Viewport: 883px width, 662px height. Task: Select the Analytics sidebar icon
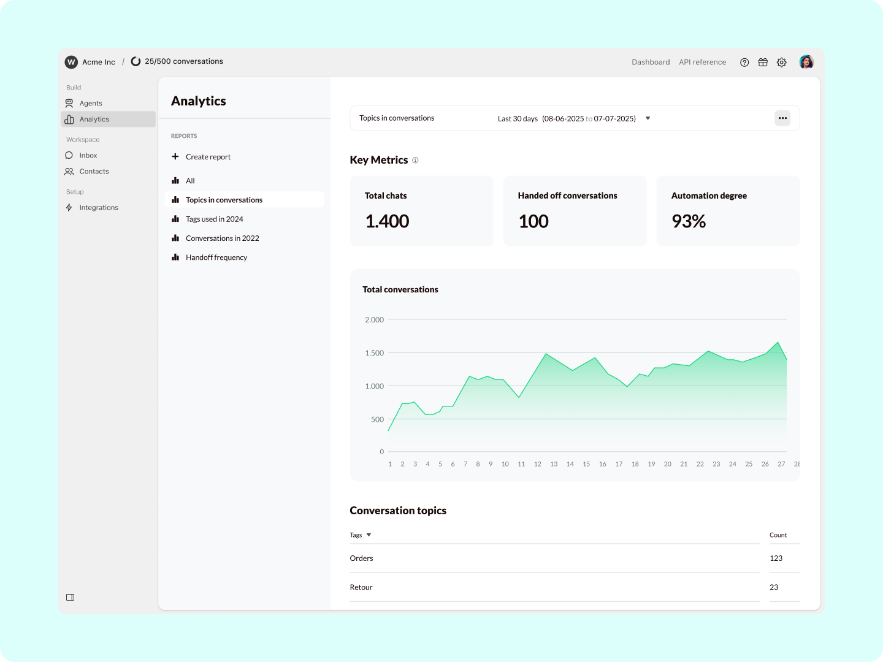point(69,119)
